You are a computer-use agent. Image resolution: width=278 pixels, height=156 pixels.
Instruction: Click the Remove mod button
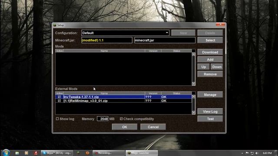click(210, 74)
